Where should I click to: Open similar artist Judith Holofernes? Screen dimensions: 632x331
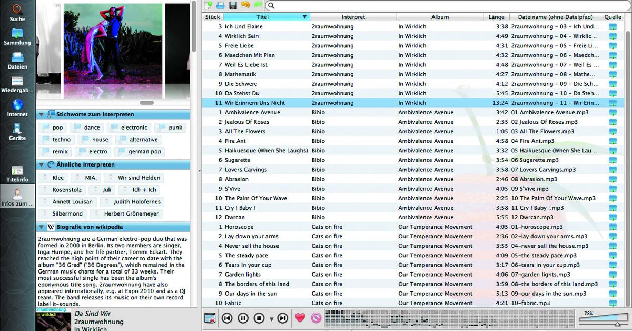tap(132, 202)
